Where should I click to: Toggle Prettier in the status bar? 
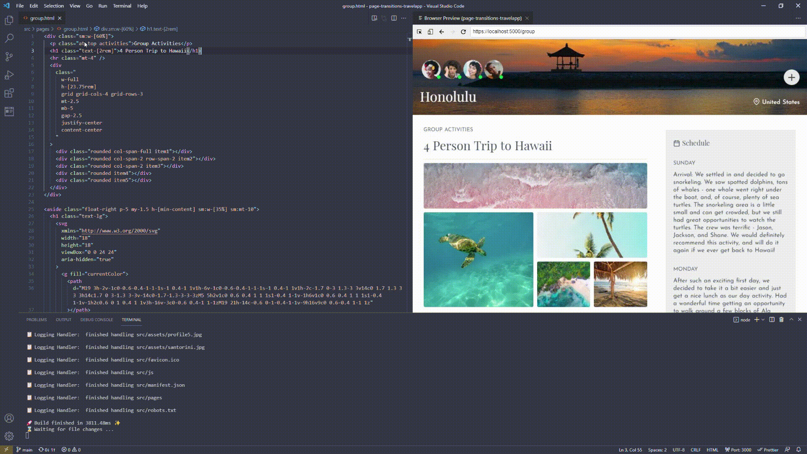(768, 449)
